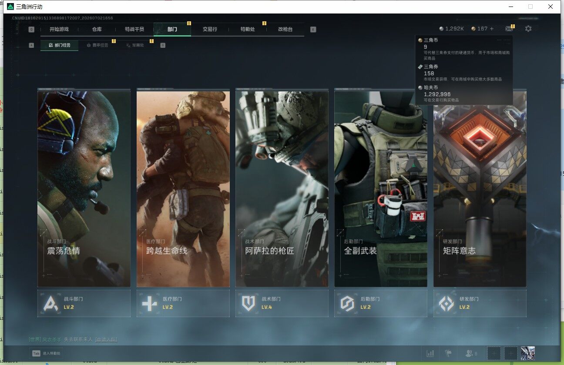Click the 进入特勤处 Tab button

(x=46, y=354)
